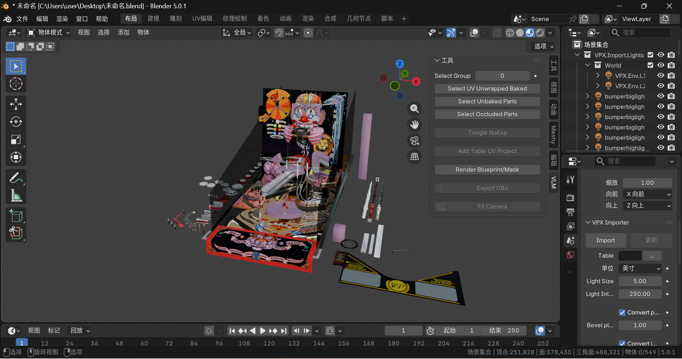Select the Rotate tool
682x359 pixels.
click(x=16, y=122)
